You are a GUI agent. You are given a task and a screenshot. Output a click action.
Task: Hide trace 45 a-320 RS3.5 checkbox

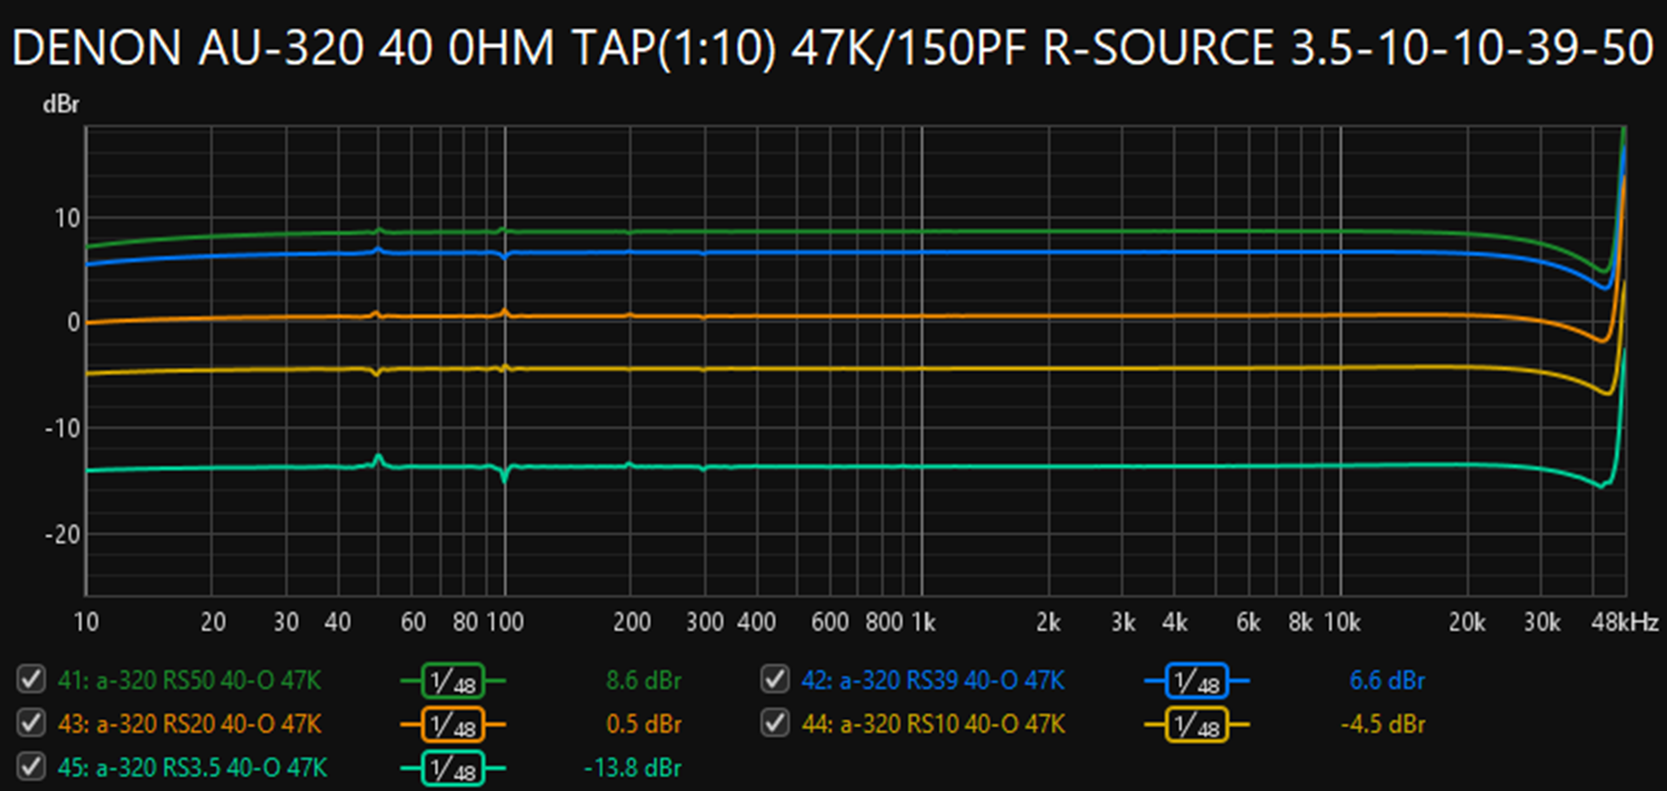click(31, 767)
